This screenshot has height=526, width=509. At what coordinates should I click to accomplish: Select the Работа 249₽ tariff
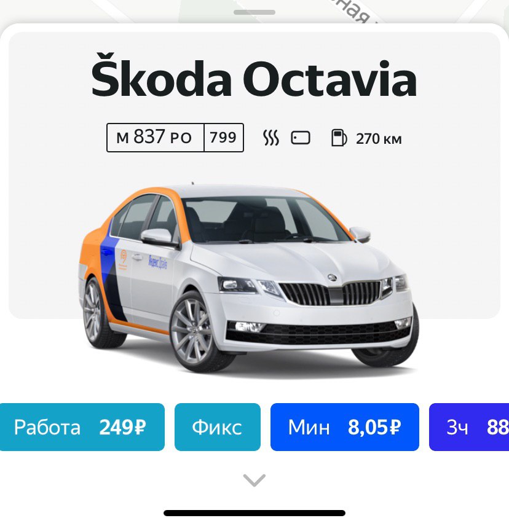coord(82,426)
